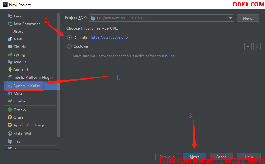Select the Gradle project type
Screen dimensions: 265x164
point(19,101)
